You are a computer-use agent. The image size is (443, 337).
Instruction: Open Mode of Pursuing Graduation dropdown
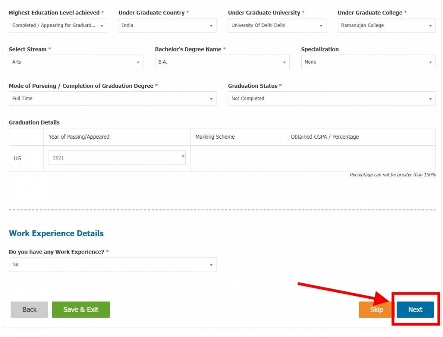(x=112, y=99)
